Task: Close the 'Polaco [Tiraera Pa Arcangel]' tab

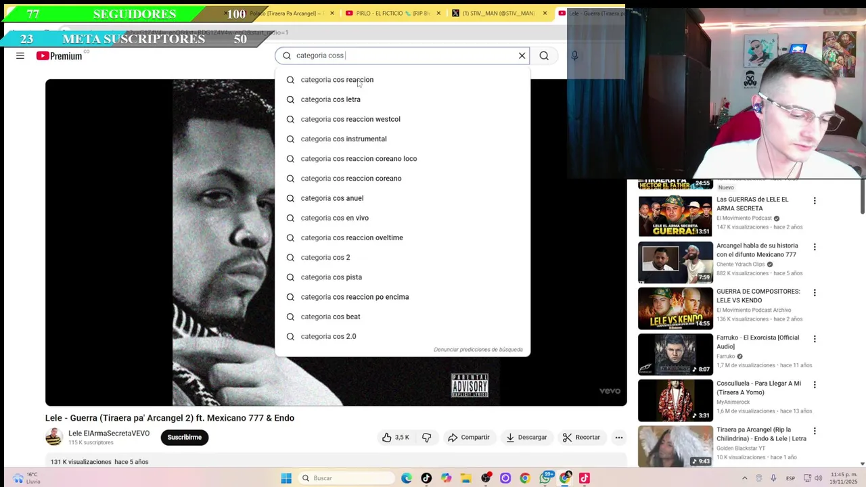Action: 332,13
